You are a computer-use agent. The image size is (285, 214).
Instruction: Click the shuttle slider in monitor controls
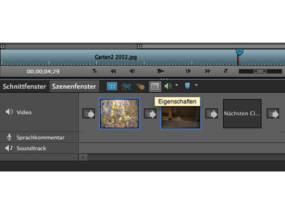[260, 71]
